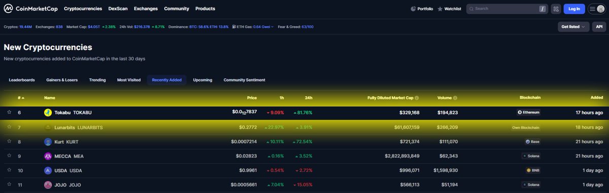Sort table by the # column
Viewport: 609px width, 193px height.
coord(21,98)
